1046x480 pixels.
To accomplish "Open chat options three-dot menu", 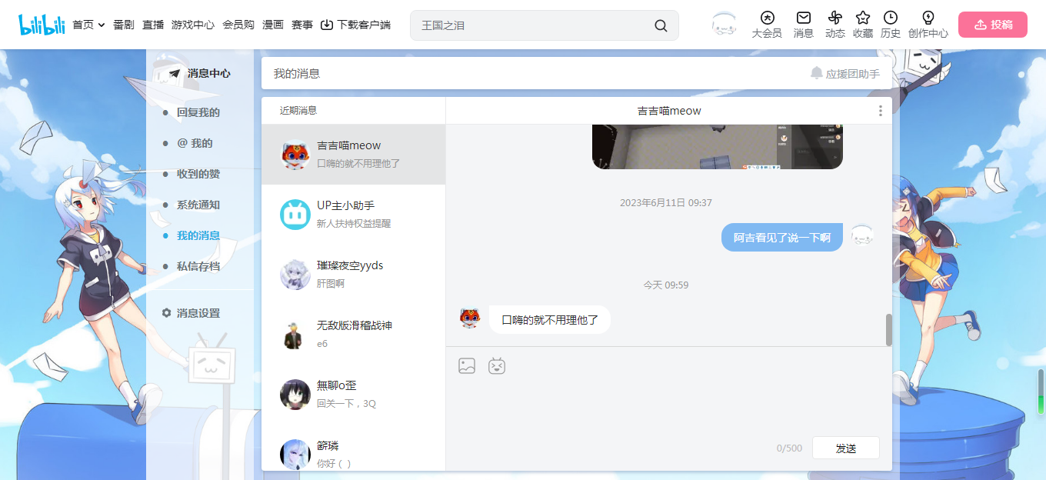I will click(x=881, y=111).
